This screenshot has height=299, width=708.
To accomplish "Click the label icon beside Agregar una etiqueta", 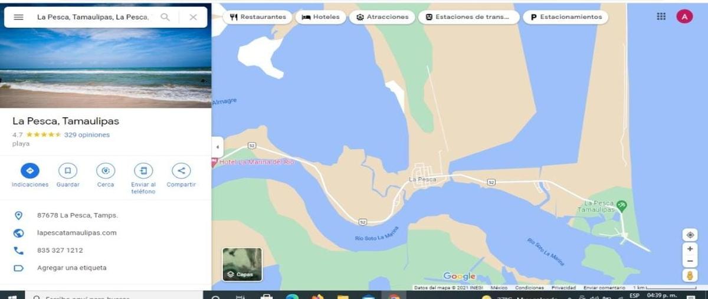I will point(18,268).
